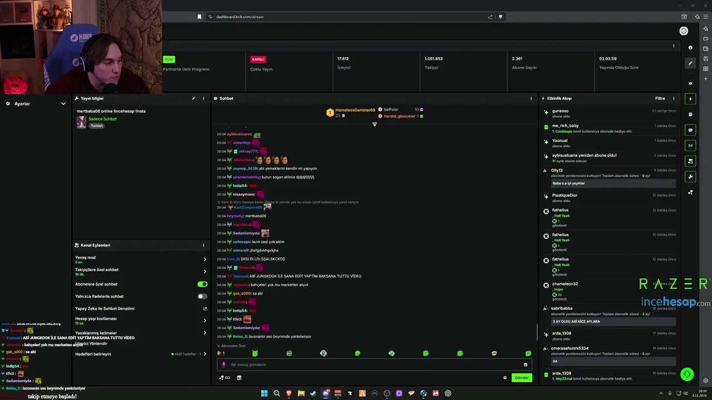Open stats bar three-dot menu
The width and height of the screenshot is (712, 400).
(674, 46)
